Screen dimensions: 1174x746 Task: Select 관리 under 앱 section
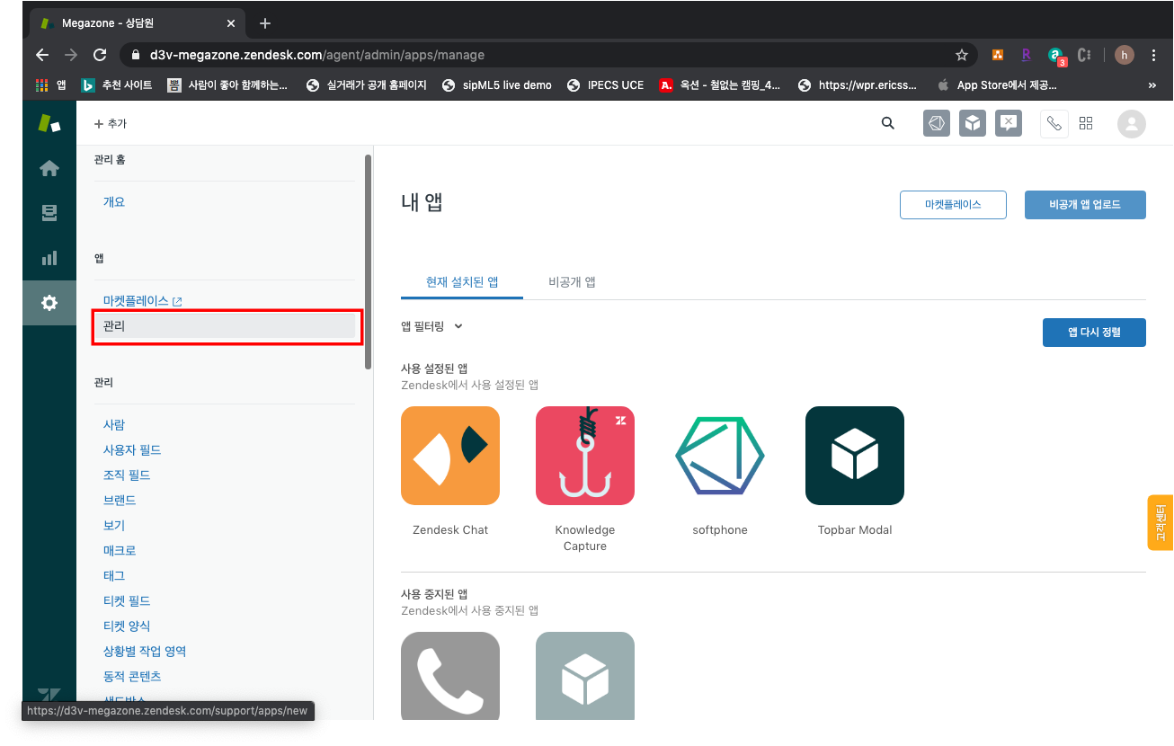[225, 325]
